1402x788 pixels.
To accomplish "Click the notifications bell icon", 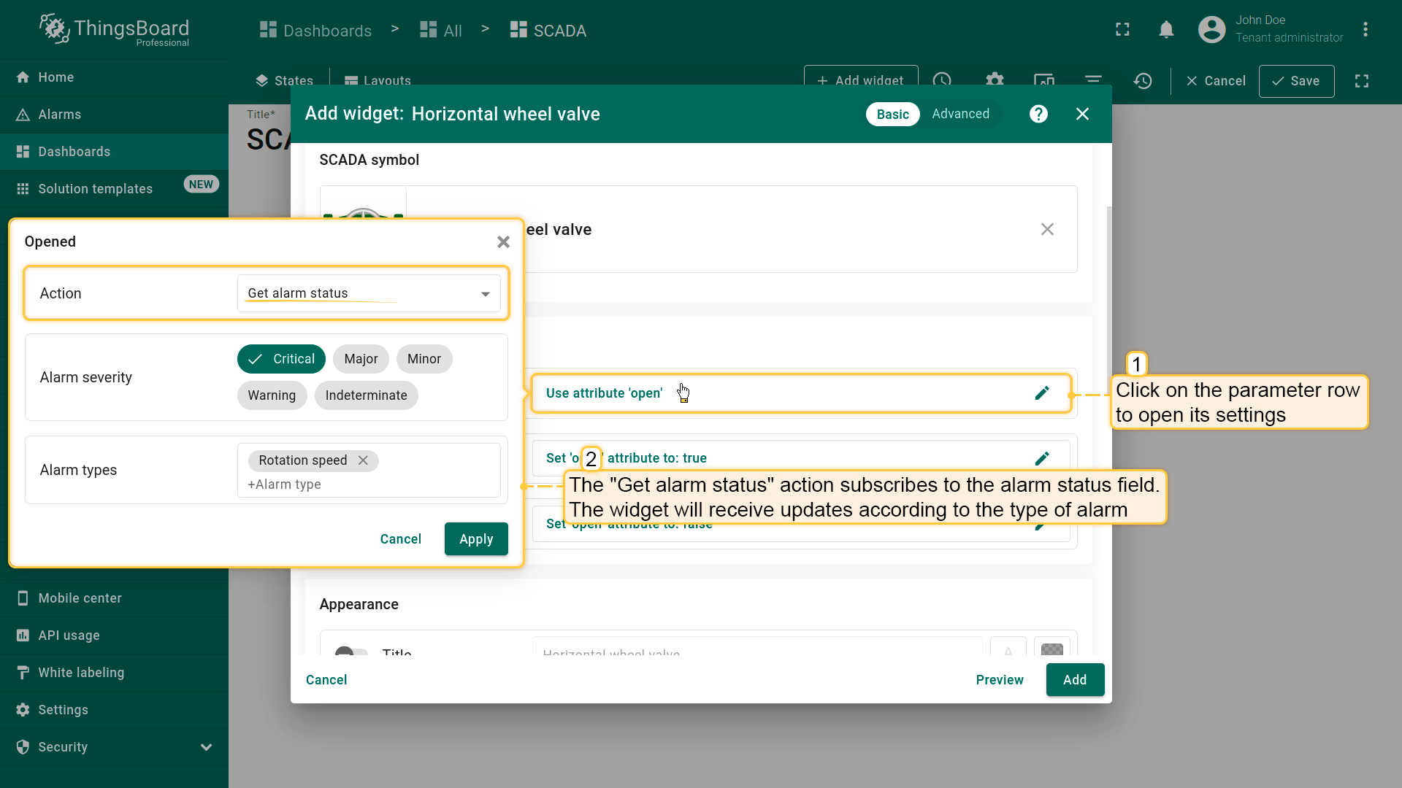I will [1166, 29].
